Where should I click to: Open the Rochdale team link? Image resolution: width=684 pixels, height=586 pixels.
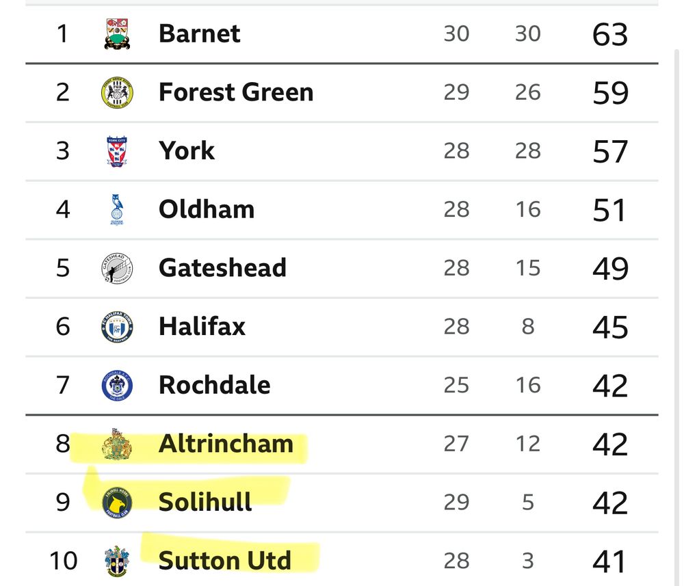pyautogui.click(x=214, y=386)
